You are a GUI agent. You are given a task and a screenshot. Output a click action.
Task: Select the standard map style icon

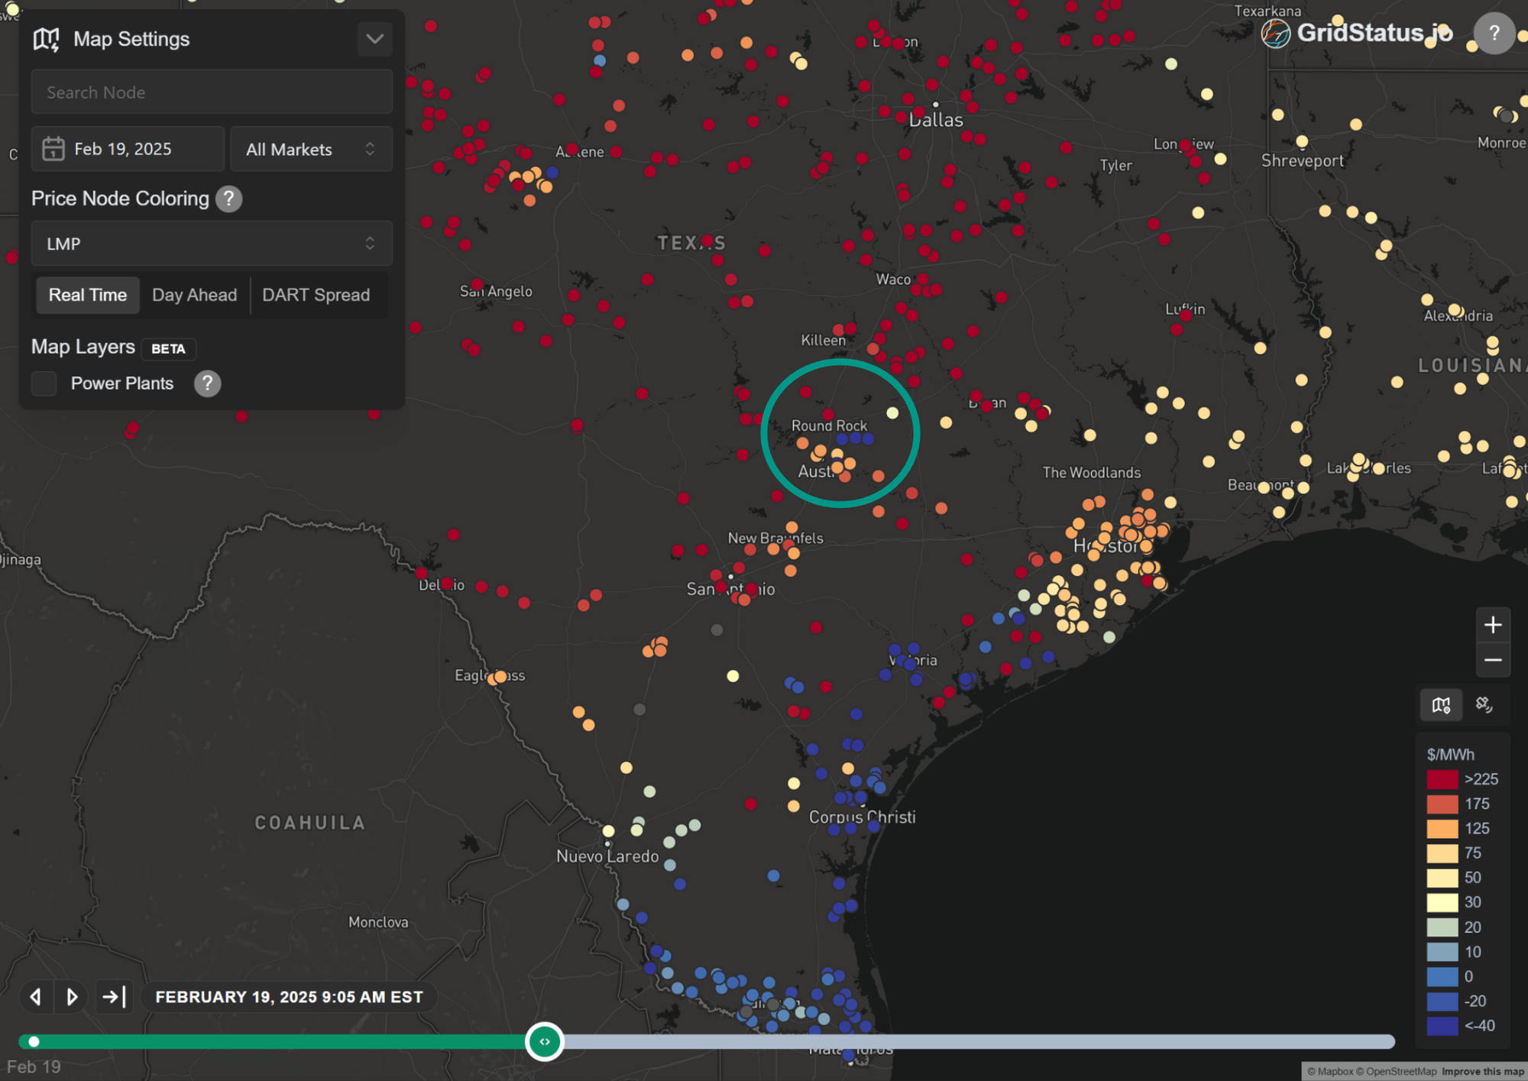[1441, 704]
